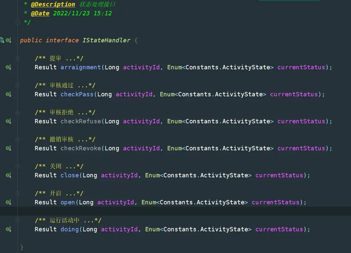Click the gutter icon beside the close method
This screenshot has width=351, height=253.
click(8, 175)
